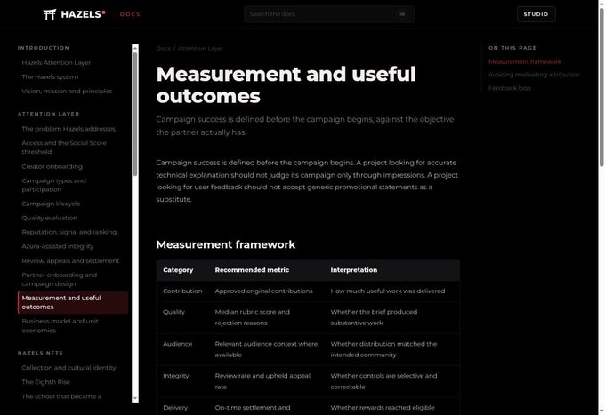The height and width of the screenshot is (415, 605).
Task: Go to The Eighth Rise page
Action: 46,382
